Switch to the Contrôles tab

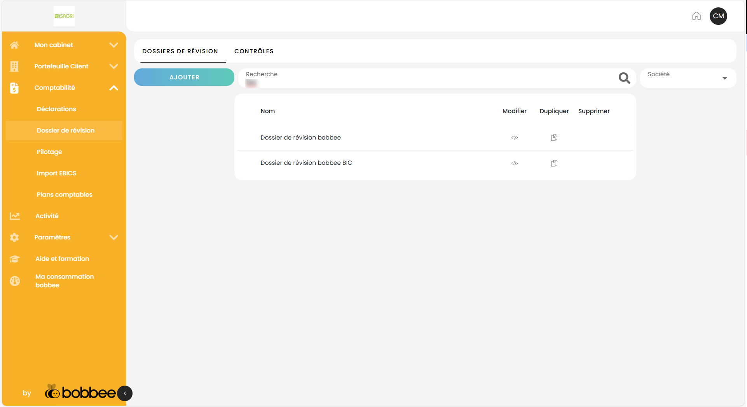pos(254,51)
